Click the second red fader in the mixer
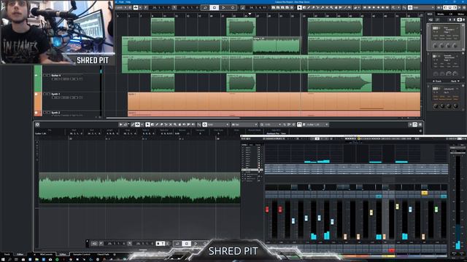Screen dimensions: 467x262 (x=280, y=210)
